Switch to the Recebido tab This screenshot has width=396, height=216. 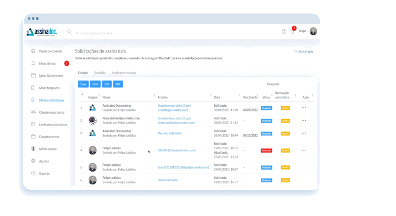[x=100, y=73]
